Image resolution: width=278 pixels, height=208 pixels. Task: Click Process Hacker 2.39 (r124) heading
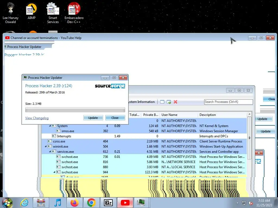tap(49, 86)
